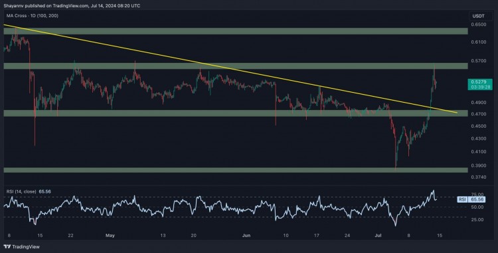Click the TradingView logo at the bottom
Viewport: 498px width, 253px height.
22,246
